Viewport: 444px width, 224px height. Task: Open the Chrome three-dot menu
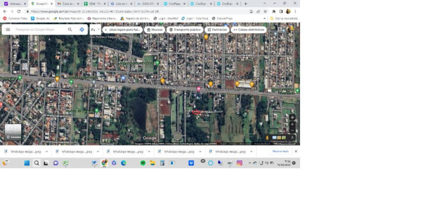[x=295, y=12]
